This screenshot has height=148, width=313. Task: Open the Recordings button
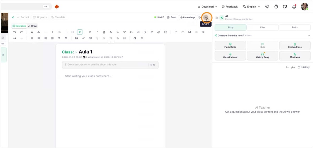pos(188,17)
